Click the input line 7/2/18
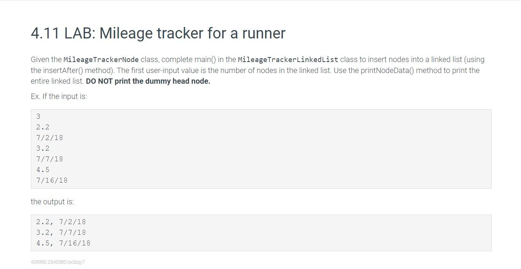This screenshot has width=521, height=269. [50, 138]
